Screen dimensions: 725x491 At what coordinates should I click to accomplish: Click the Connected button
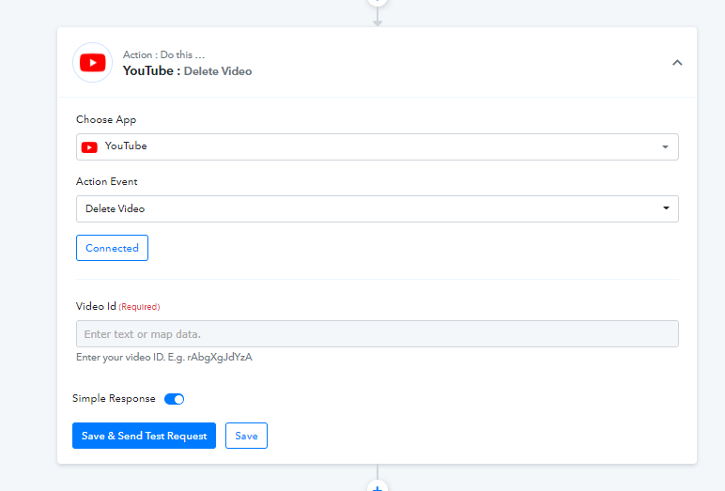pos(113,248)
